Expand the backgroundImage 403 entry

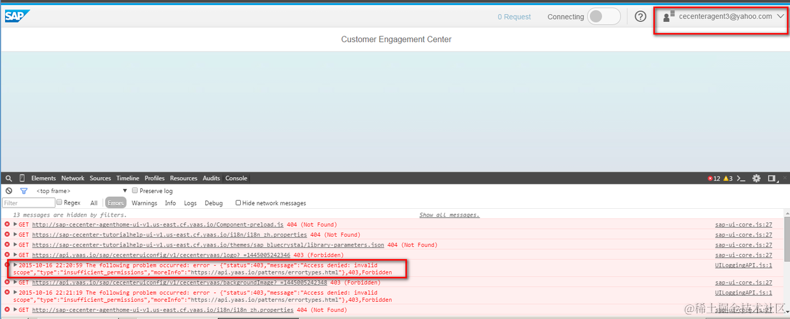coord(15,282)
